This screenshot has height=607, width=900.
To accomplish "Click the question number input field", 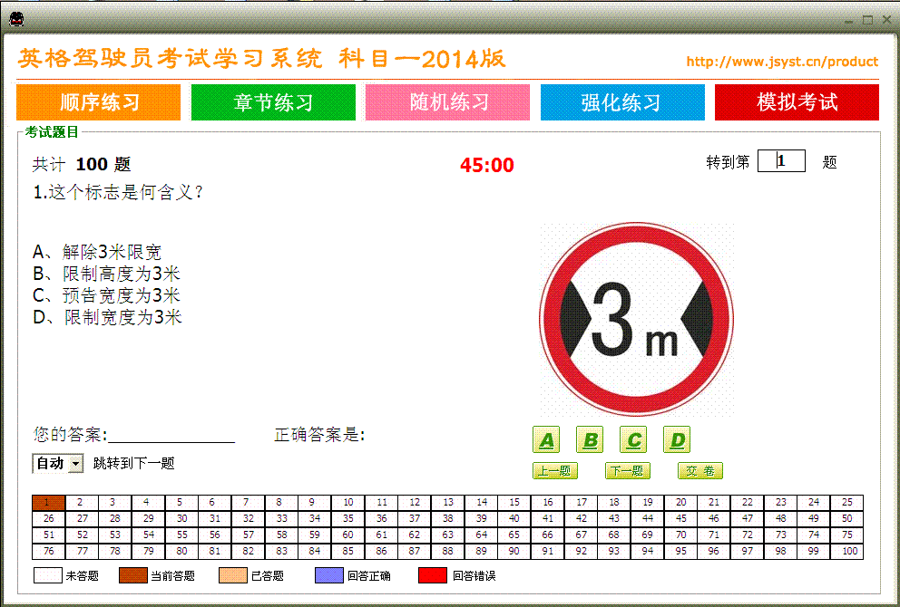I will (781, 160).
